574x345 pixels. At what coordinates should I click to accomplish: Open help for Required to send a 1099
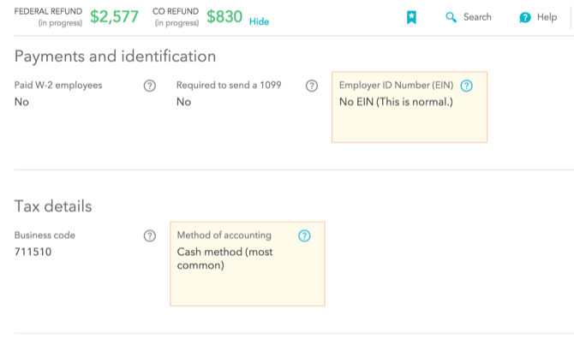tap(312, 86)
